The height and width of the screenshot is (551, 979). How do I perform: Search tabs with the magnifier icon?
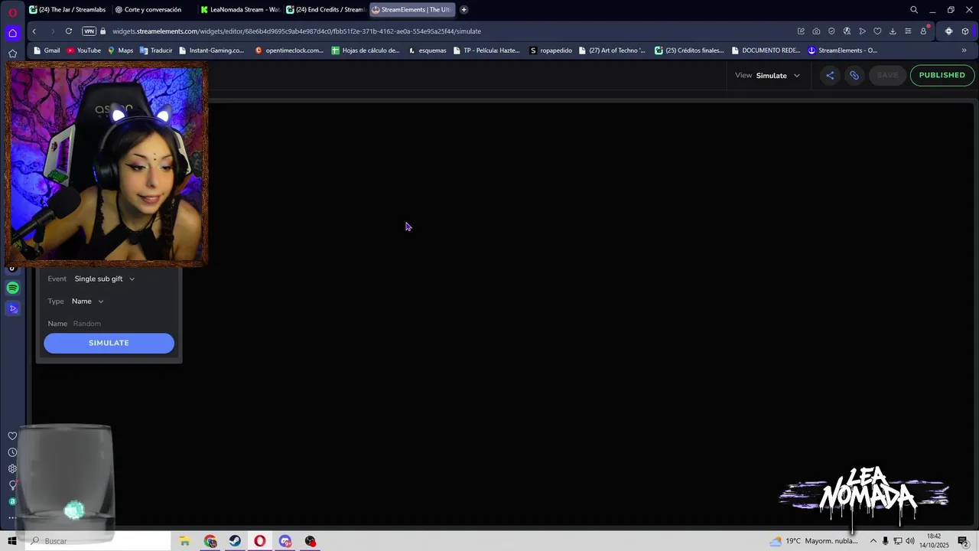tap(914, 10)
